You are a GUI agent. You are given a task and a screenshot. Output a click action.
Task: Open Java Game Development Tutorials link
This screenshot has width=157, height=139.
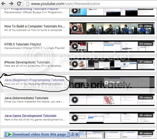pyautogui.click(x=30, y=116)
